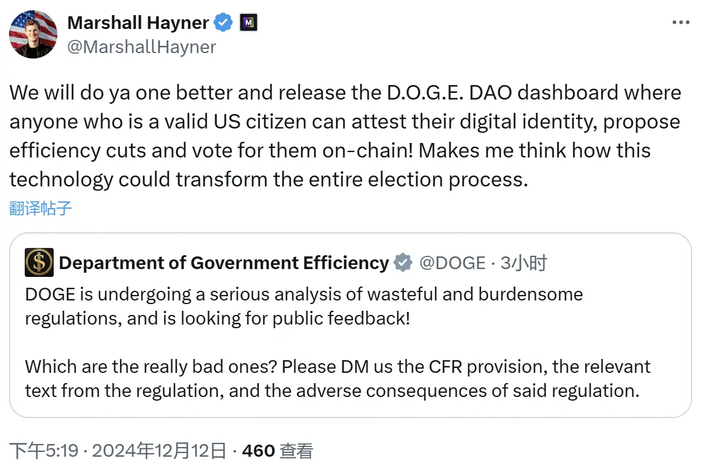Viewport: 709px width, 473px height.
Task: Click the 翻译帖子 translate link
Action: tap(40, 208)
